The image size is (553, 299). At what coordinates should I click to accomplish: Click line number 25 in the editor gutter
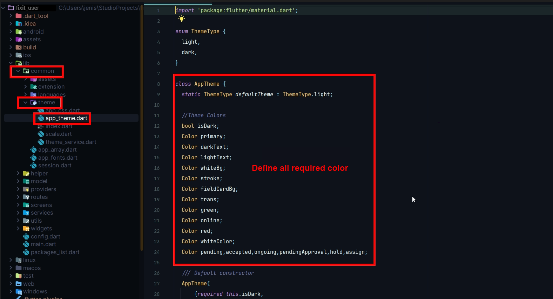(x=156, y=263)
